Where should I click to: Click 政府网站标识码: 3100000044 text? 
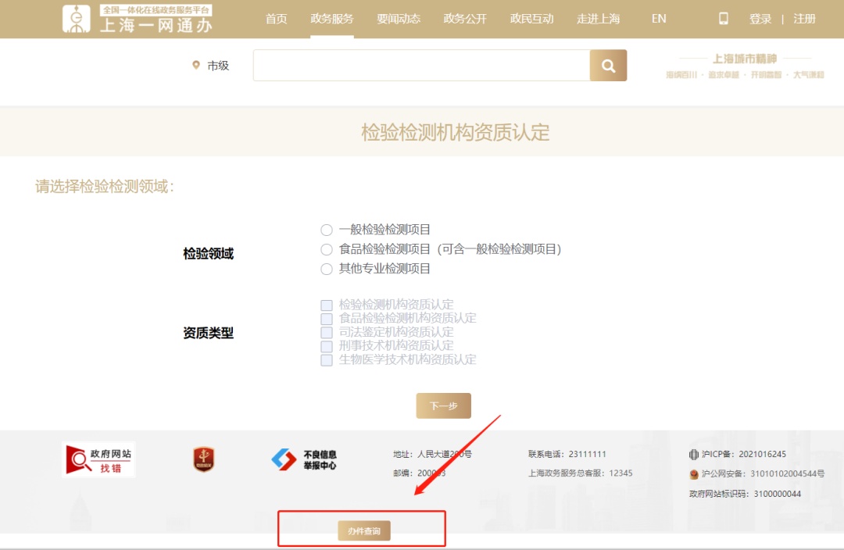(x=745, y=494)
